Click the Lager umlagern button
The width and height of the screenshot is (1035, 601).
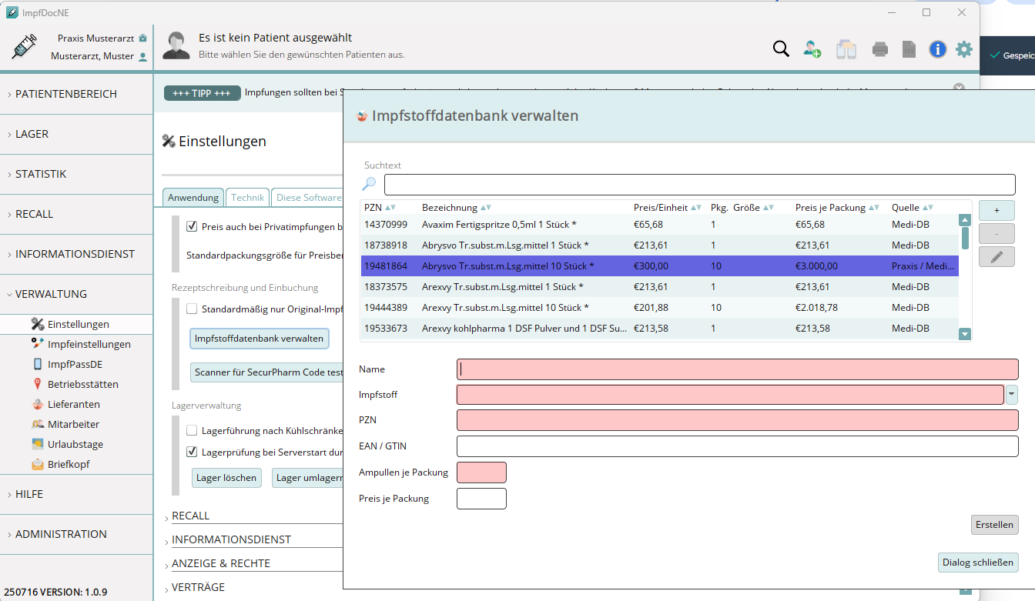pyautogui.click(x=308, y=478)
